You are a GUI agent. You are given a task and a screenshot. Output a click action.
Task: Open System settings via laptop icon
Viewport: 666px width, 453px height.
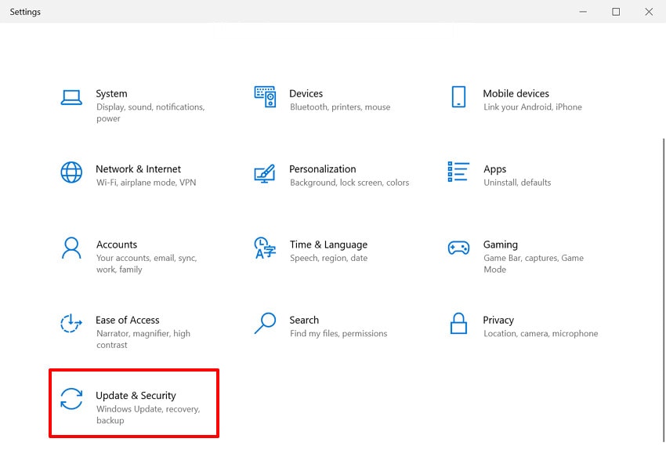pos(71,96)
